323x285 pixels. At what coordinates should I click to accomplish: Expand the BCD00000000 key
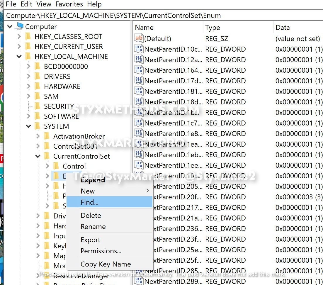pos(29,66)
